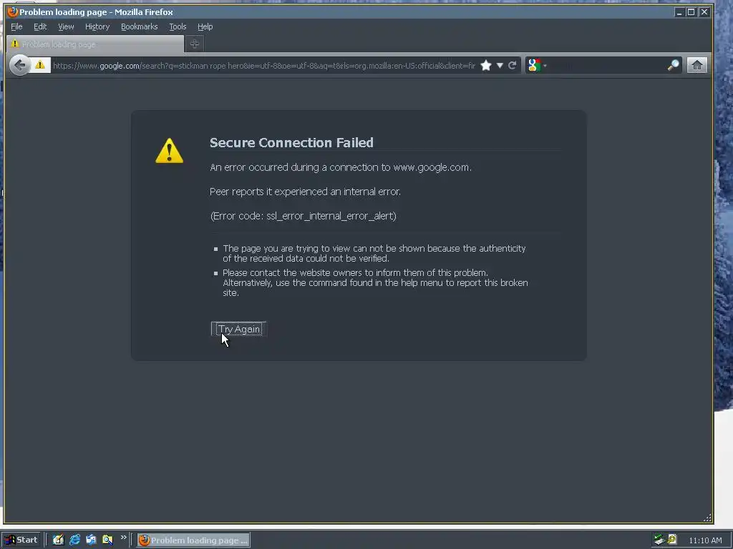Click the network system tray icon
This screenshot has width=733, height=549.
tap(659, 540)
